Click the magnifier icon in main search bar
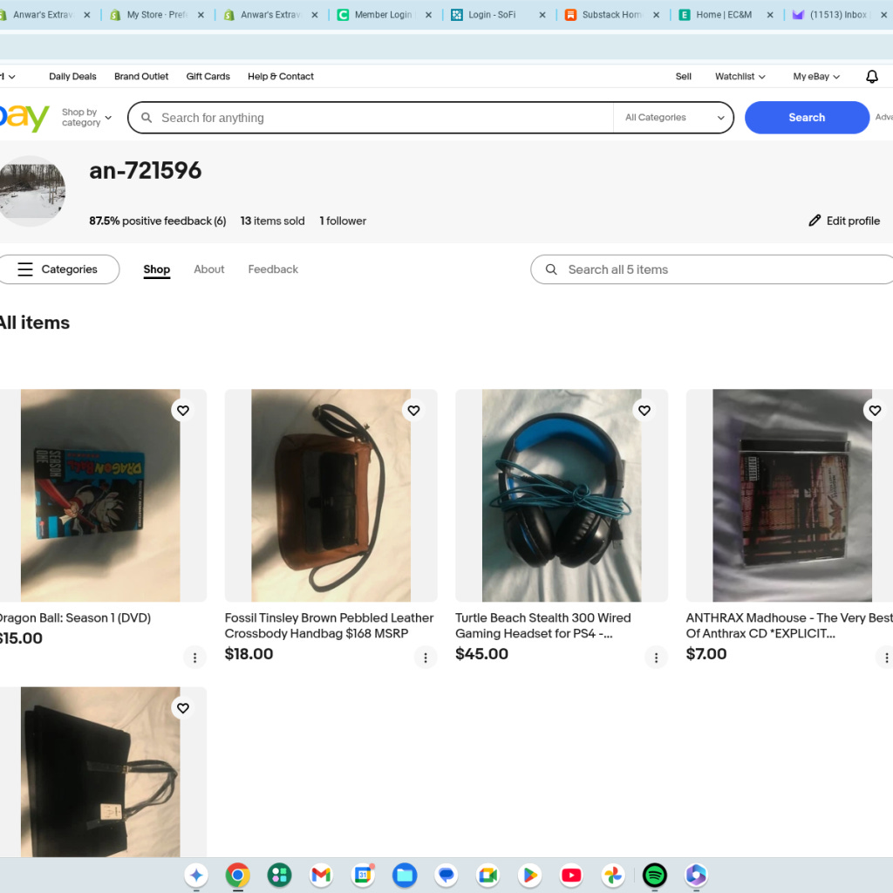893x893 pixels. (147, 118)
